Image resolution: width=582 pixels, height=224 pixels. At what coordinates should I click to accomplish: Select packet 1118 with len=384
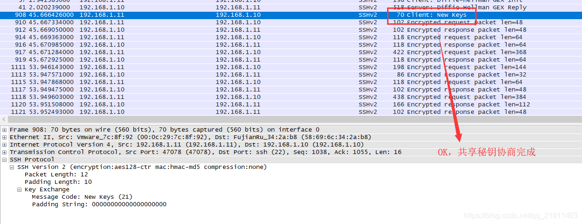coord(291,97)
